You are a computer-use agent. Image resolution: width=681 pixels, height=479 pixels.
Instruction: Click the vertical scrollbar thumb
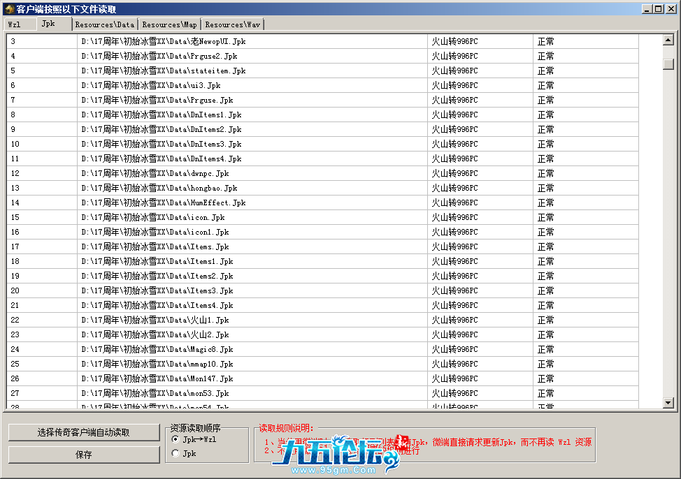tap(668, 64)
